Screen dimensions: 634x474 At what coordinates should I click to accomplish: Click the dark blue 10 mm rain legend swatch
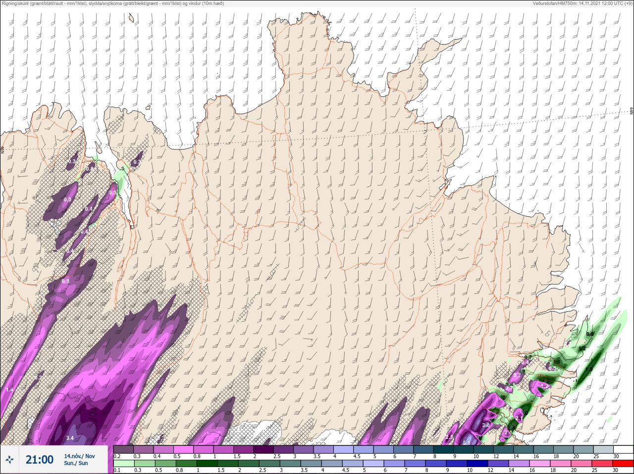pyautogui.click(x=477, y=464)
